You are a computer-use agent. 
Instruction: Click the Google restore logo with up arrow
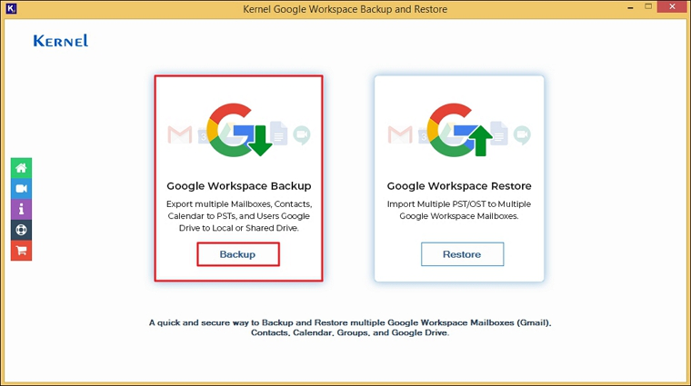pos(459,130)
